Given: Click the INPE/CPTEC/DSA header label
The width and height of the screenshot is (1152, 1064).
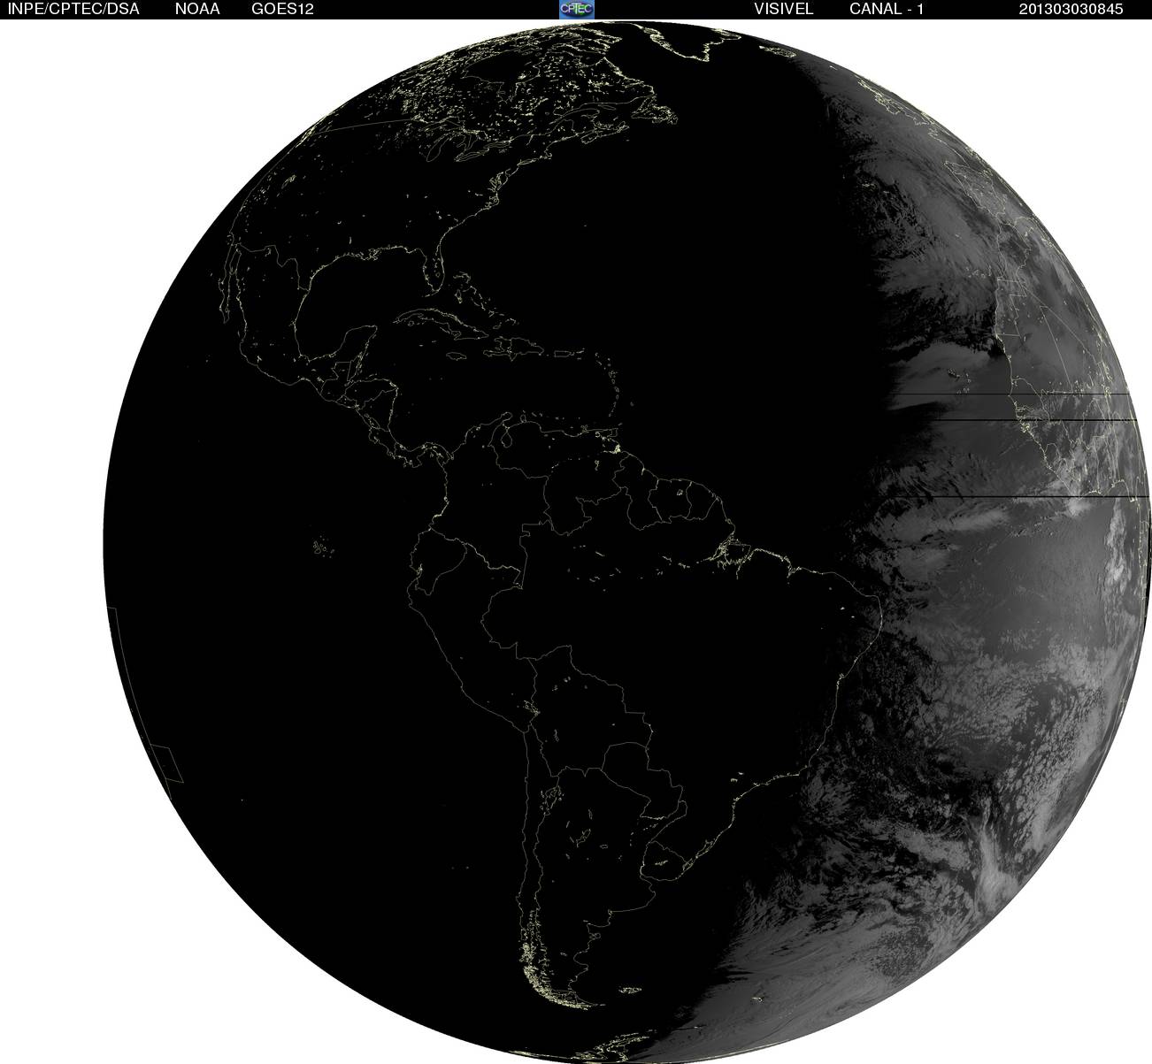Looking at the screenshot, I should tap(73, 9).
